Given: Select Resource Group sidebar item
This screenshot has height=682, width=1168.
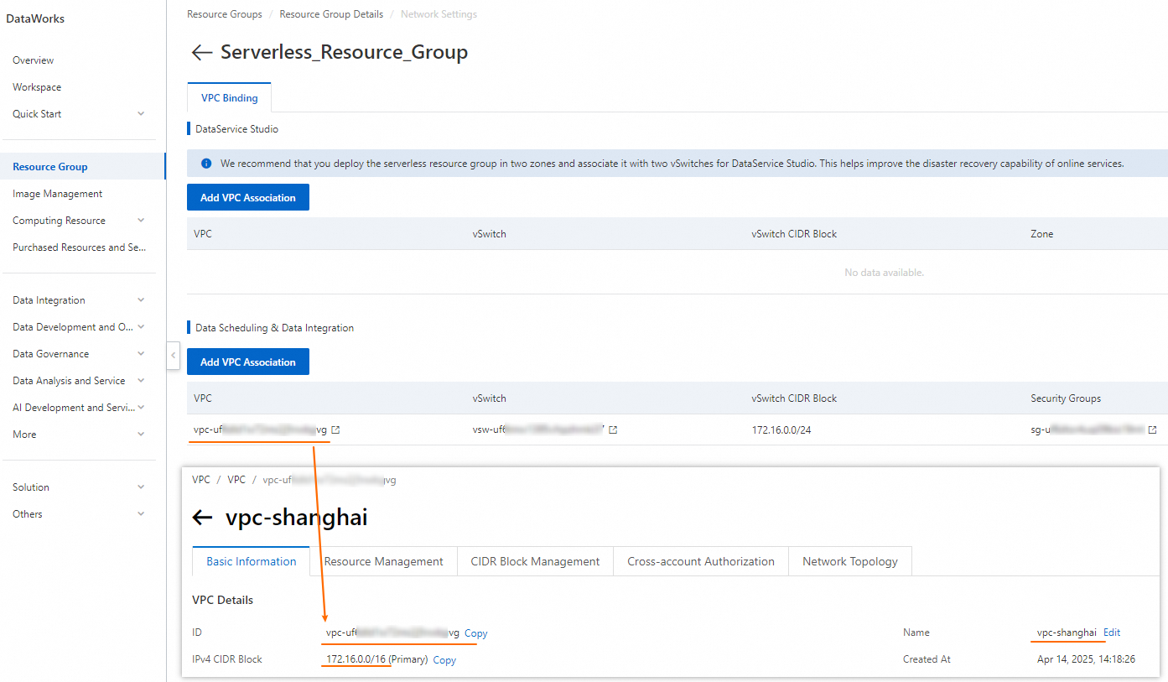Looking at the screenshot, I should (x=82, y=167).
